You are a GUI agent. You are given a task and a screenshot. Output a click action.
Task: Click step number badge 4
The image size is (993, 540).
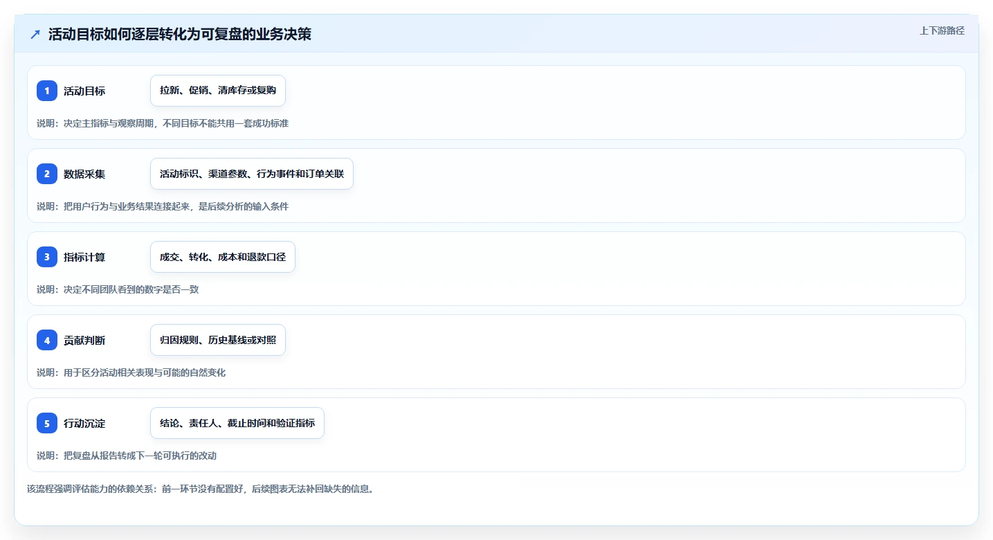(x=47, y=340)
